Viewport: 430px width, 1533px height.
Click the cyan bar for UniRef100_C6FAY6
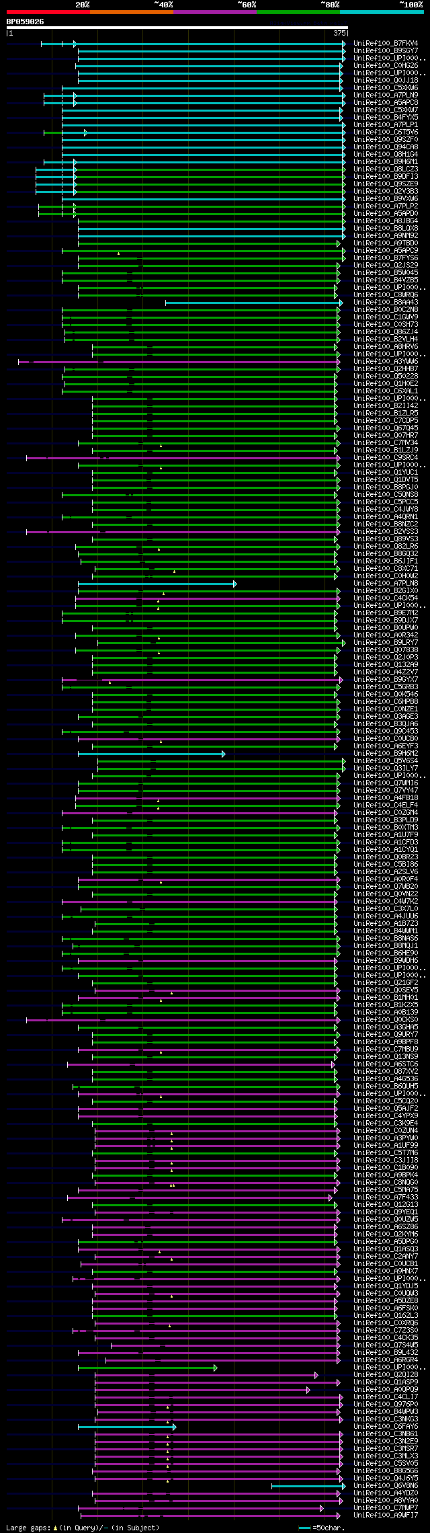click(127, 1427)
